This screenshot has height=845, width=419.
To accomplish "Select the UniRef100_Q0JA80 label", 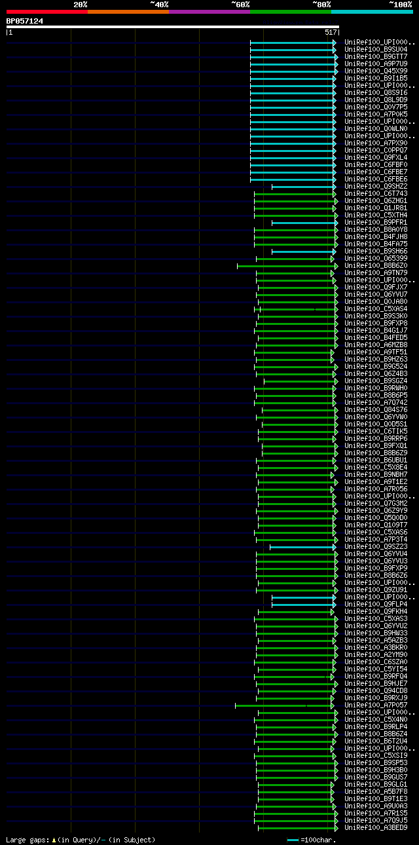I will (x=376, y=302).
